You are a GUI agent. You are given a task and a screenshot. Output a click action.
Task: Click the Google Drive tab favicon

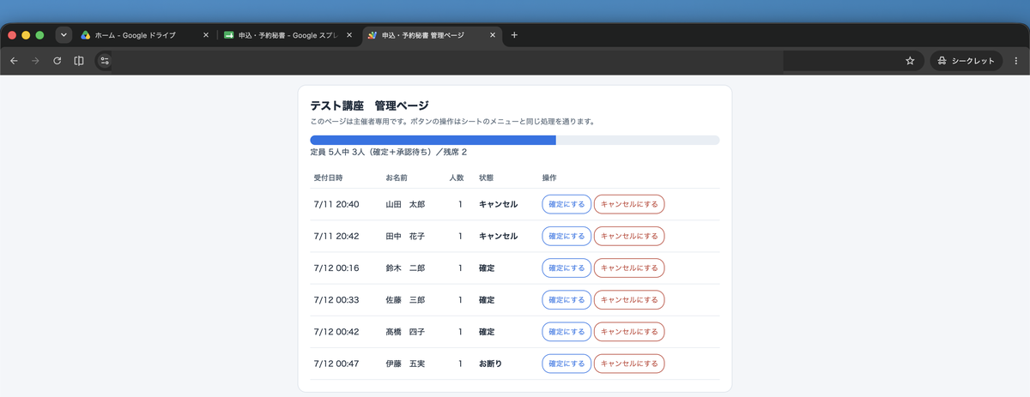pos(86,35)
